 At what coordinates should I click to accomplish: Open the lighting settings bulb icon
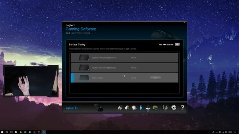click(134, 108)
